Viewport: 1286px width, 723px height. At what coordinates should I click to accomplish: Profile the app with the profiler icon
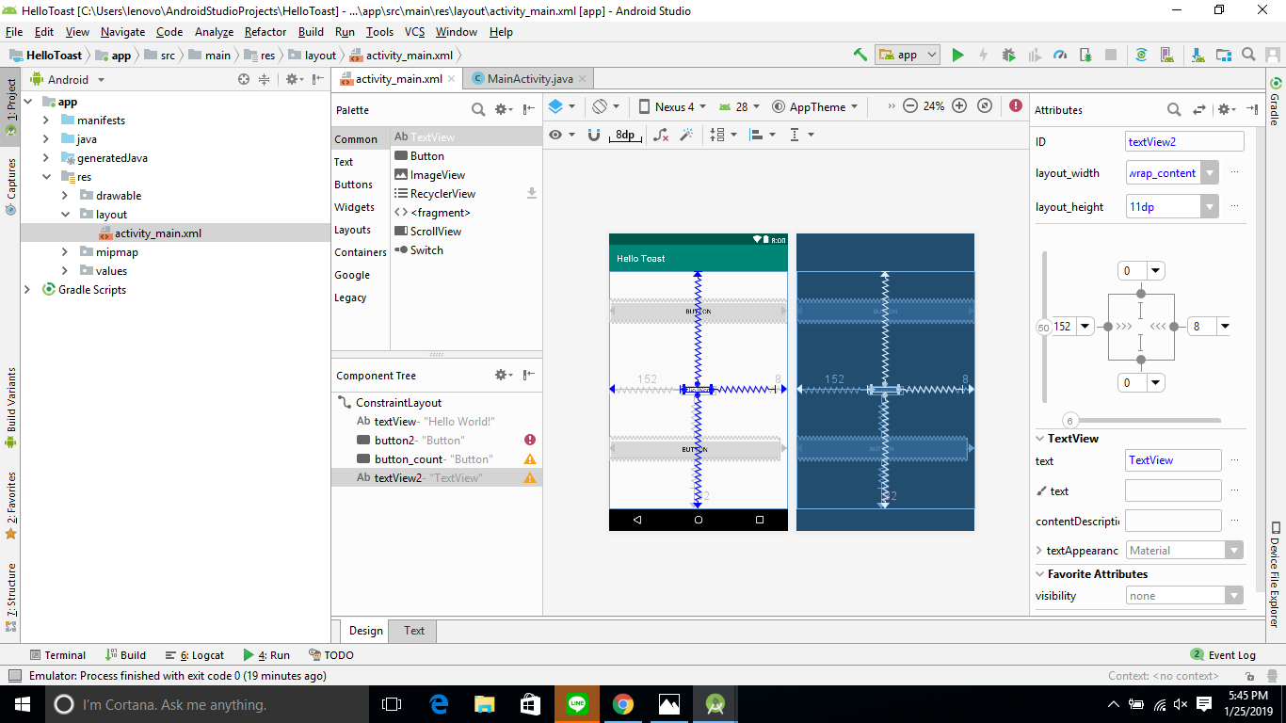pos(1059,55)
